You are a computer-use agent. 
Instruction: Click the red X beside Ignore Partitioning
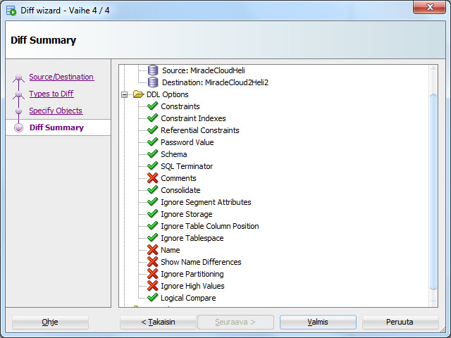coord(152,274)
